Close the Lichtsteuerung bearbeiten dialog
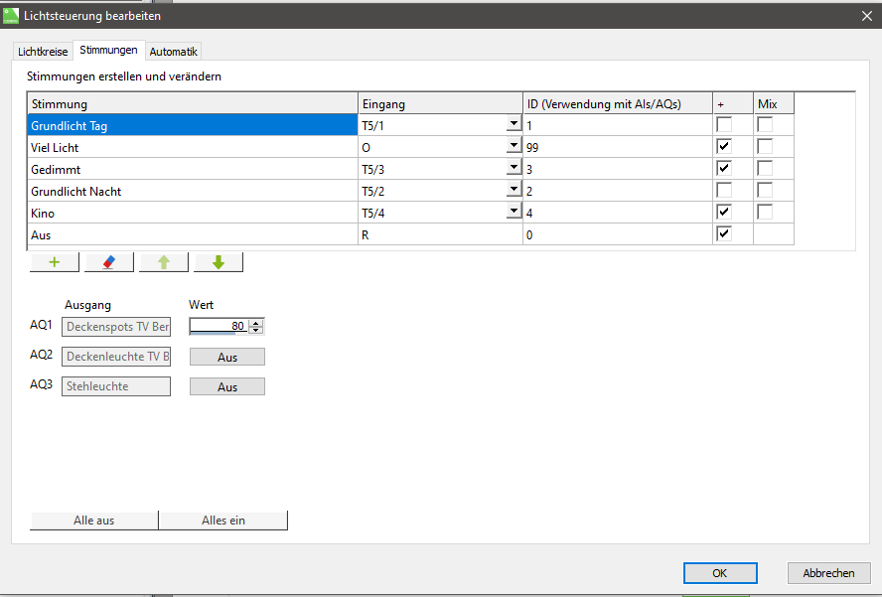882x597 pixels. (x=865, y=15)
